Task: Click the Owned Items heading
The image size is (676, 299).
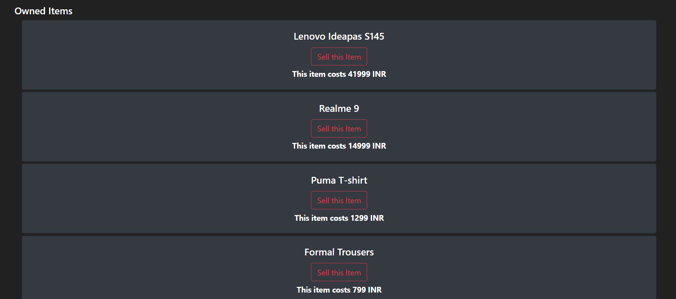Action: pos(43,11)
